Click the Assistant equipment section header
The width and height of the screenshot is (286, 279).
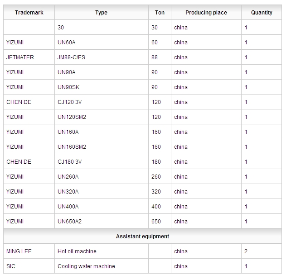point(142,236)
